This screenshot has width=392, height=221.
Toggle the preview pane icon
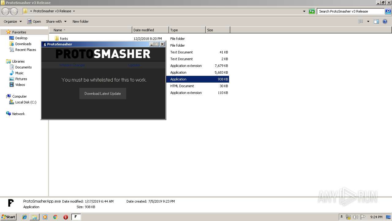[x=376, y=21]
